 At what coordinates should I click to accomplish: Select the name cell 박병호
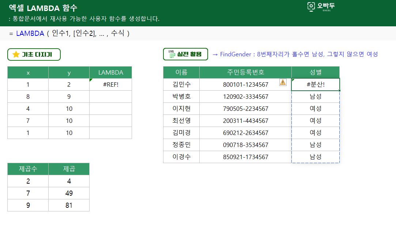pyautogui.click(x=181, y=97)
